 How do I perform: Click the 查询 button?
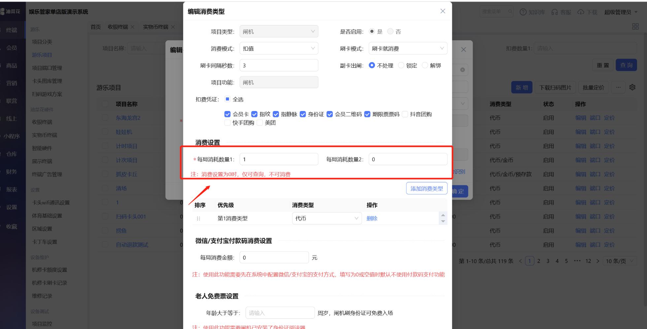[626, 65]
